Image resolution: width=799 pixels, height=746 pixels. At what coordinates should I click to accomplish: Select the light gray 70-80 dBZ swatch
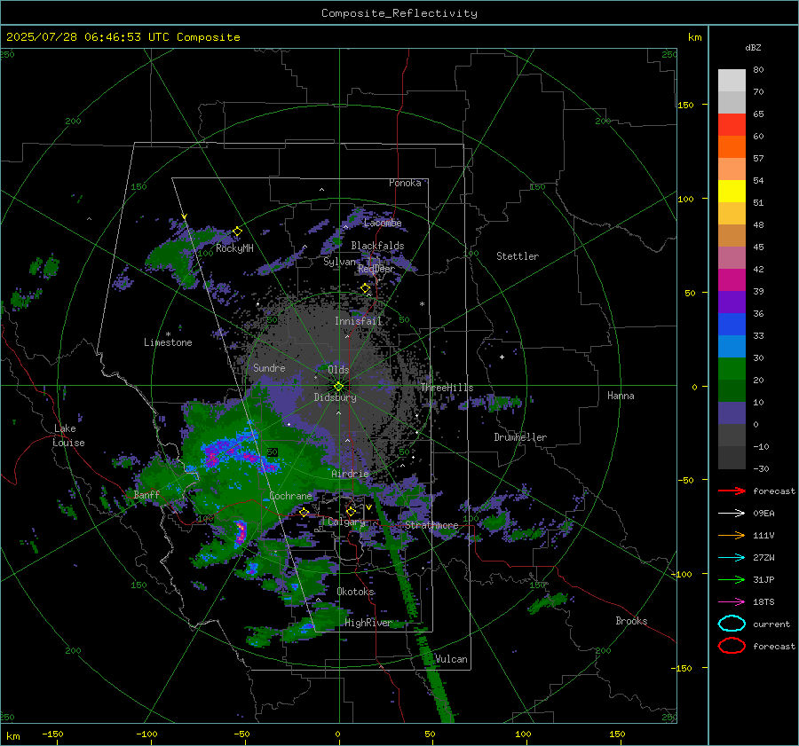732,81
